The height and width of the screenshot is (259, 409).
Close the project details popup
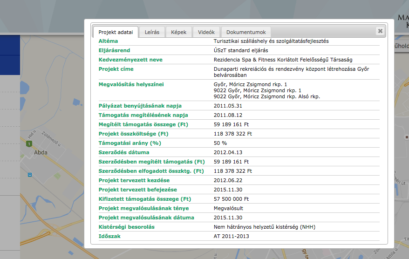point(380,31)
